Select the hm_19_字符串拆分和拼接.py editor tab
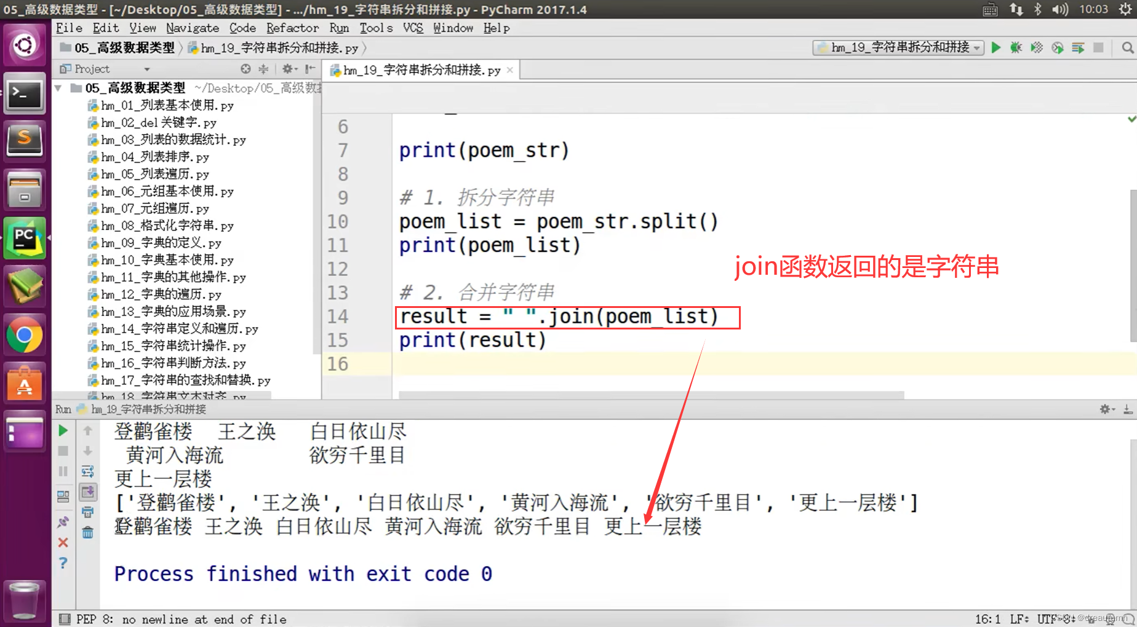Screen dimensions: 1137x627 (421, 70)
